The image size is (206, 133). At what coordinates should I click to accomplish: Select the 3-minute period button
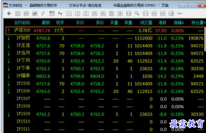pyautogui.click(x=77, y=13)
